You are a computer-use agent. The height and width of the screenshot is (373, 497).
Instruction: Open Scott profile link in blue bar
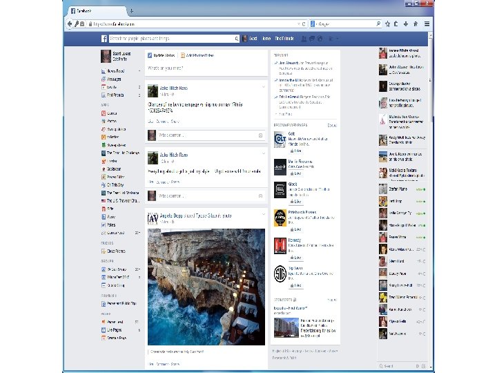[250, 39]
